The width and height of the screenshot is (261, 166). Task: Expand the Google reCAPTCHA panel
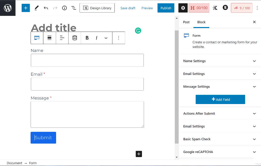[x=220, y=152]
